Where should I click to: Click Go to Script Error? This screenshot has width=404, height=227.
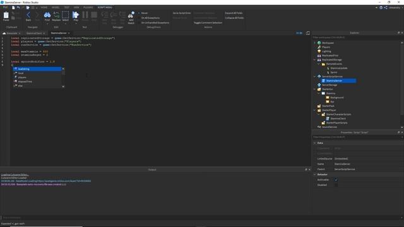182,13
